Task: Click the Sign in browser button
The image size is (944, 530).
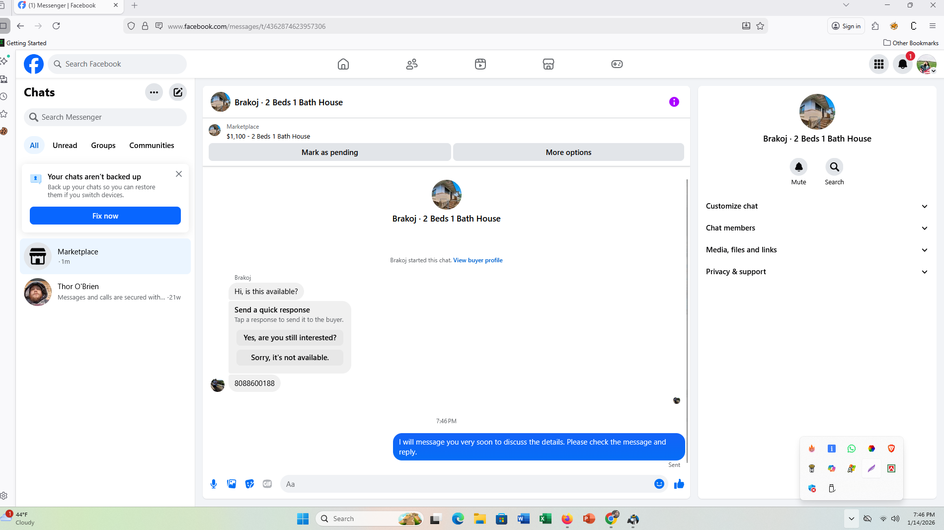Action: click(x=846, y=26)
